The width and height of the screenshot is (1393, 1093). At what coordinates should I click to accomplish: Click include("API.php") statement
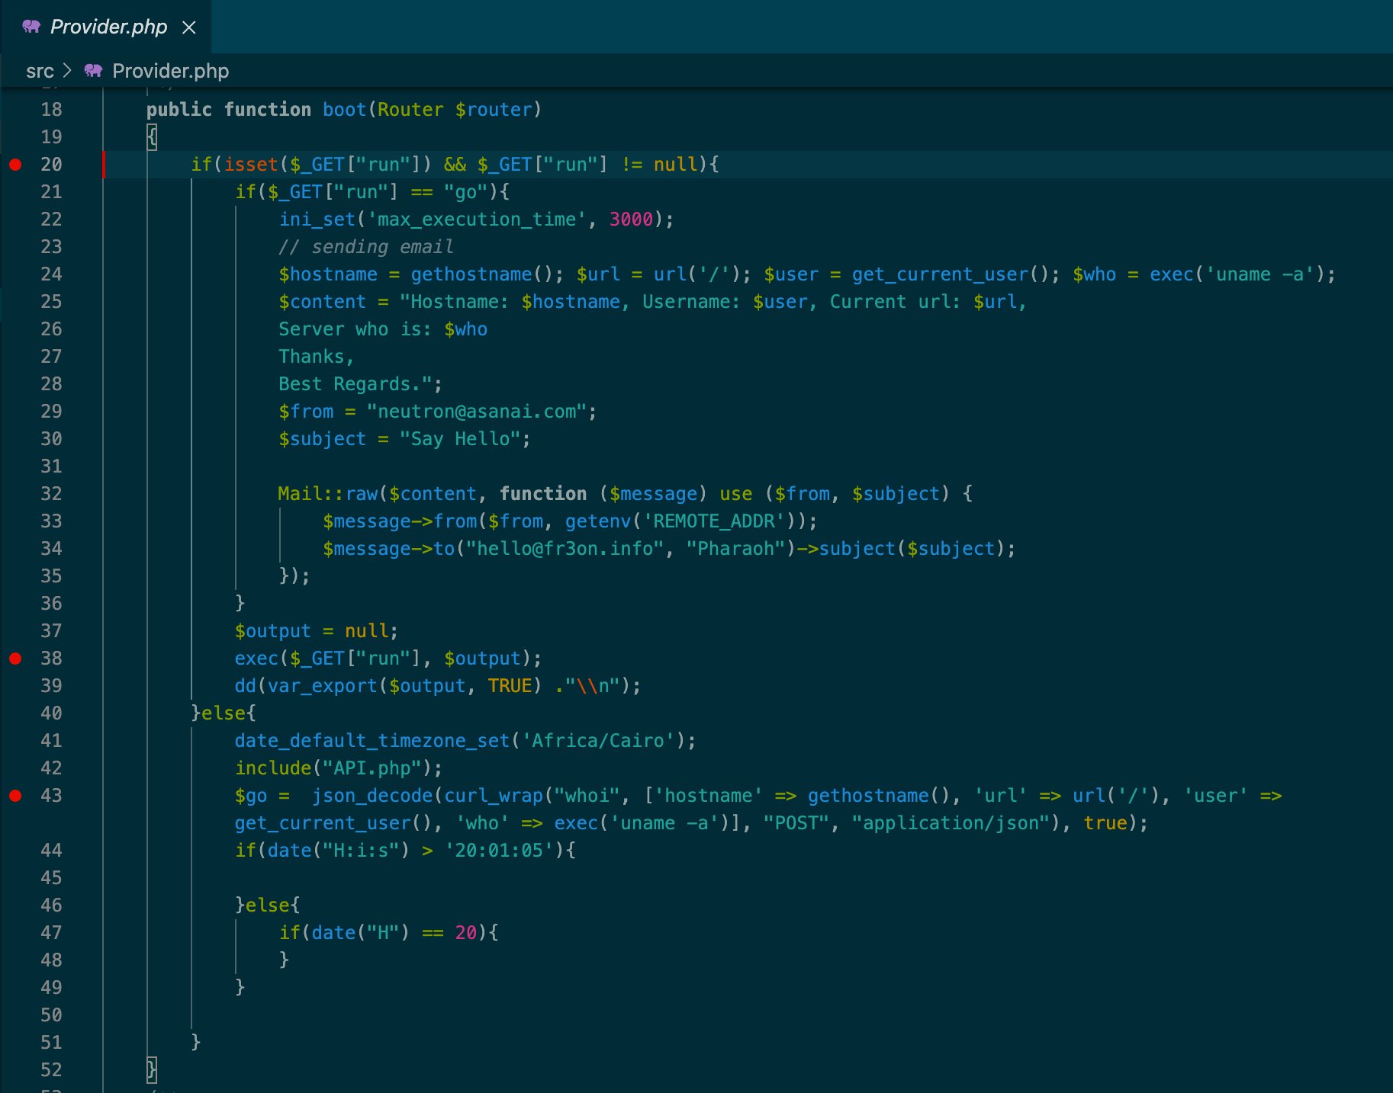[339, 768]
